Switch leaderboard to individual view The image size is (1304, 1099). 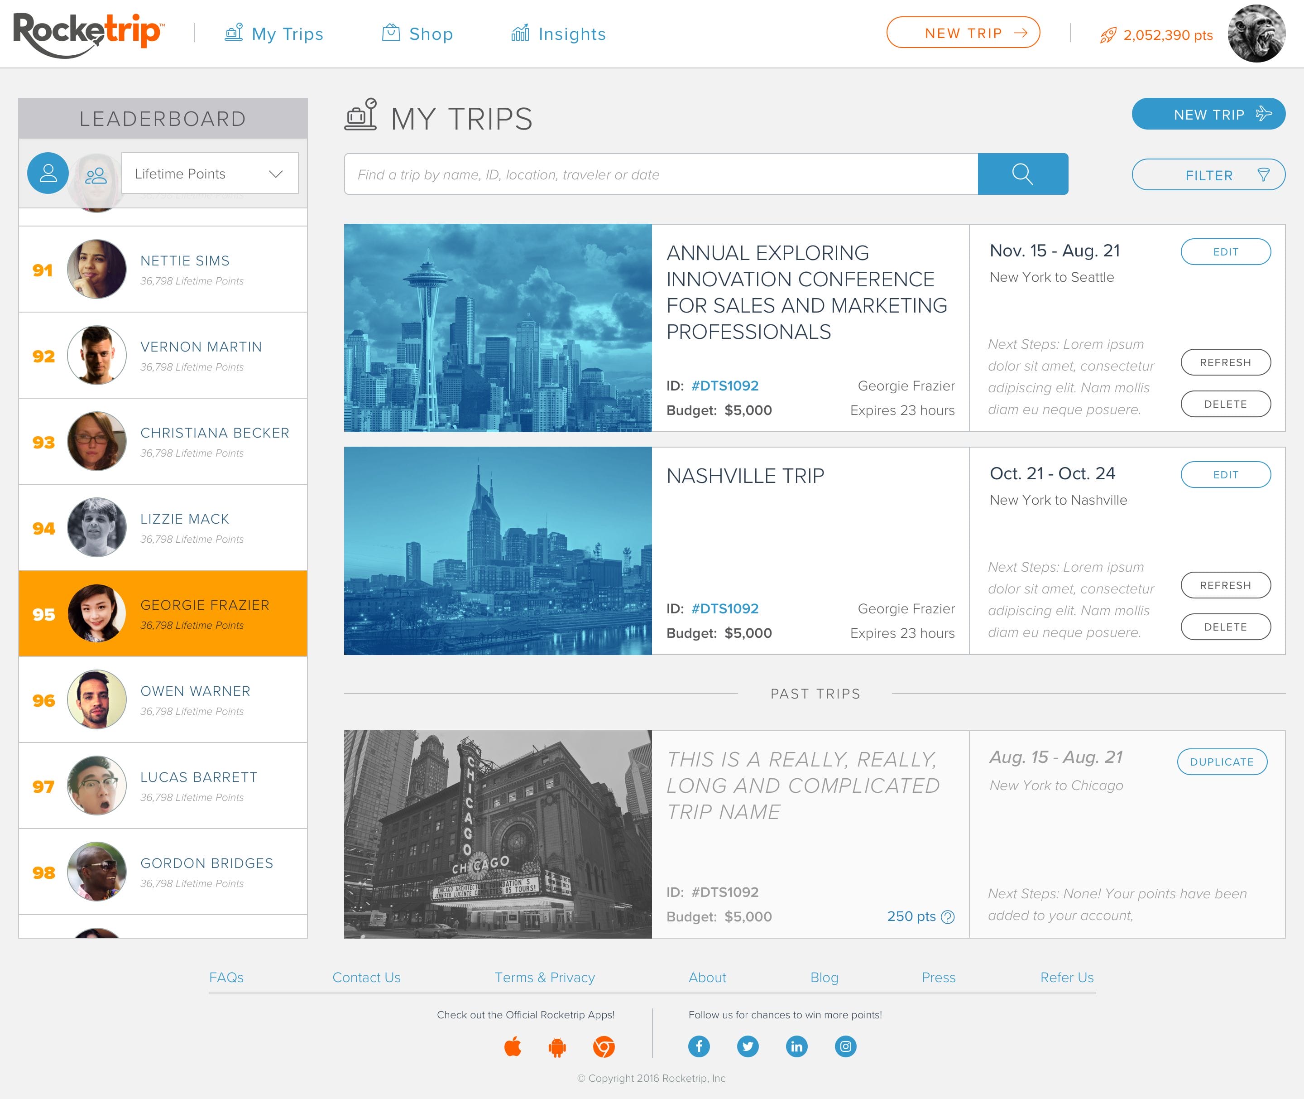[x=48, y=173]
